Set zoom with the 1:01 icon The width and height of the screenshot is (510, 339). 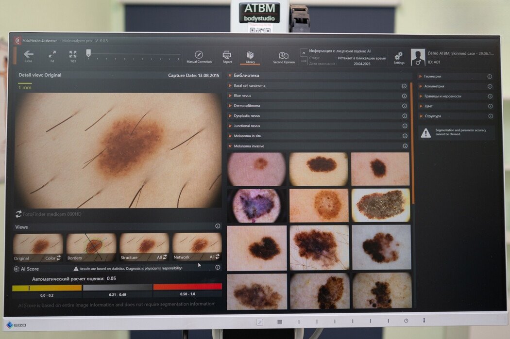pyautogui.click(x=73, y=55)
